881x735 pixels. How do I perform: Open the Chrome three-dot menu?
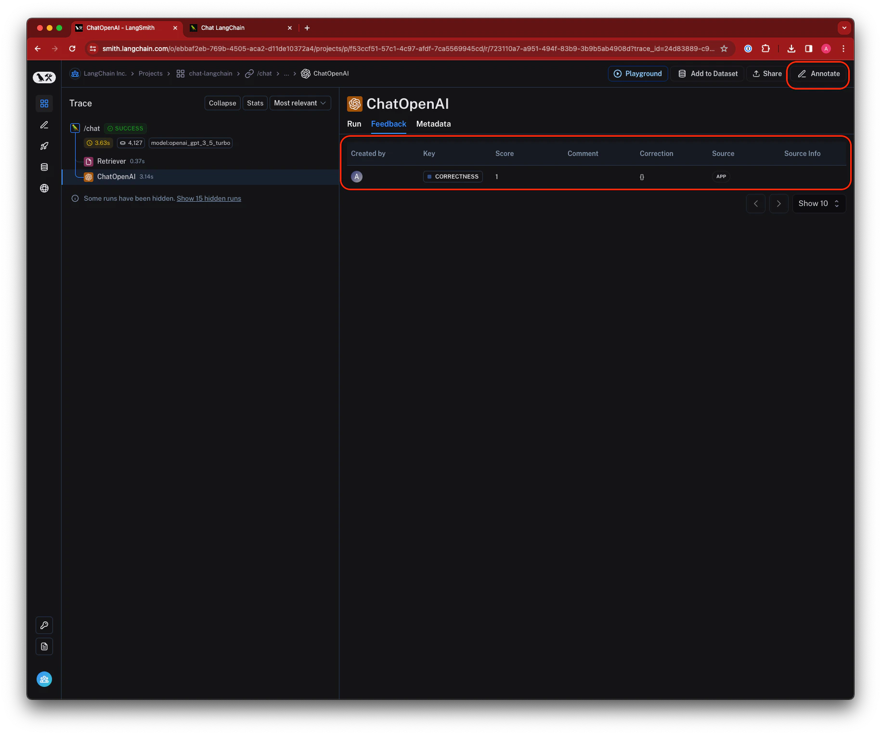843,49
